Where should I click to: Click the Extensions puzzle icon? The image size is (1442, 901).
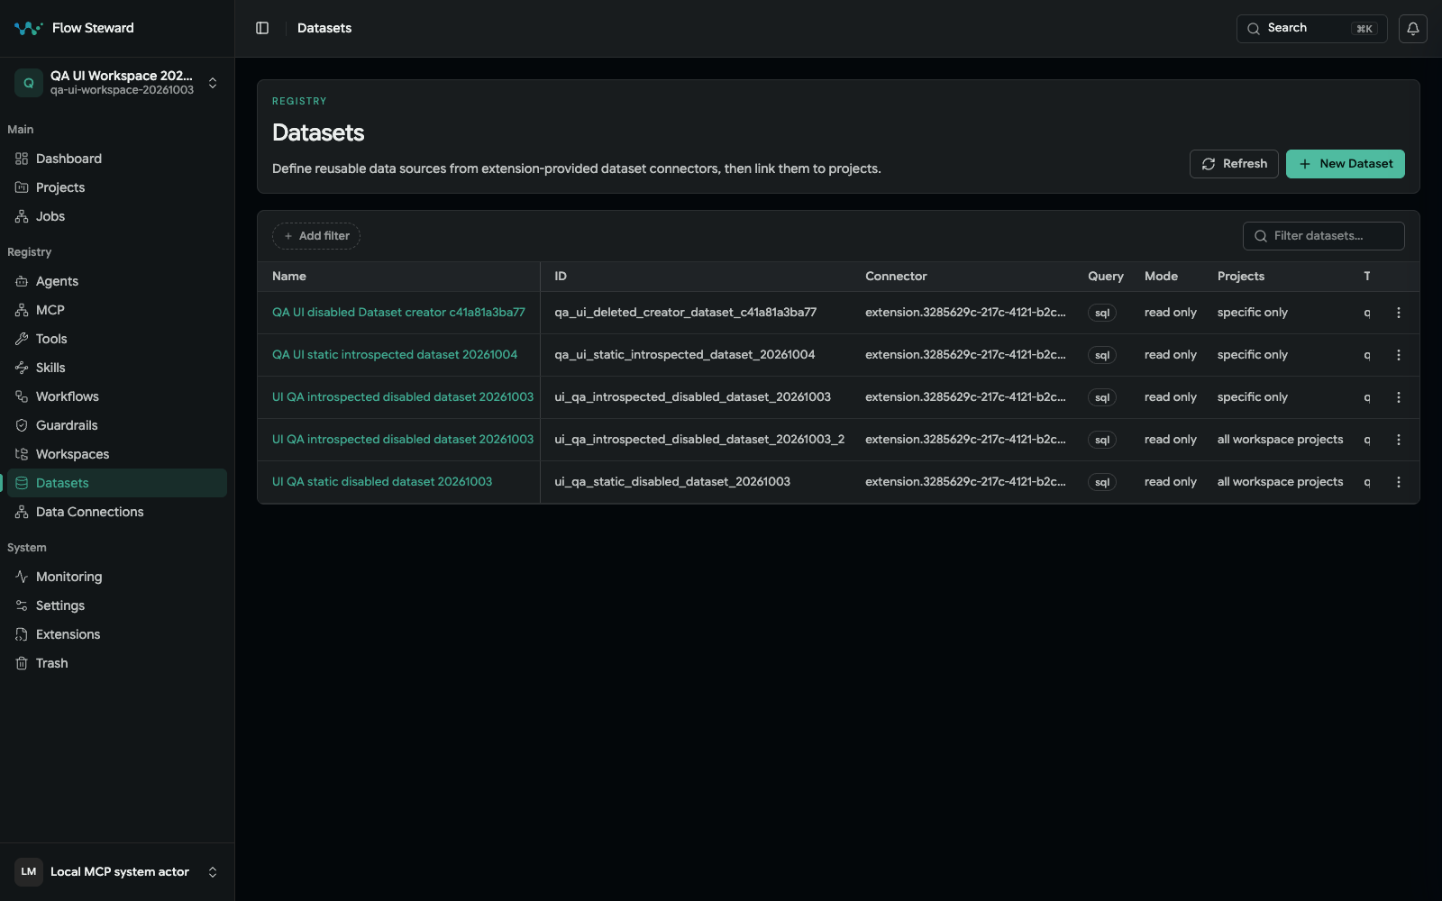22,634
